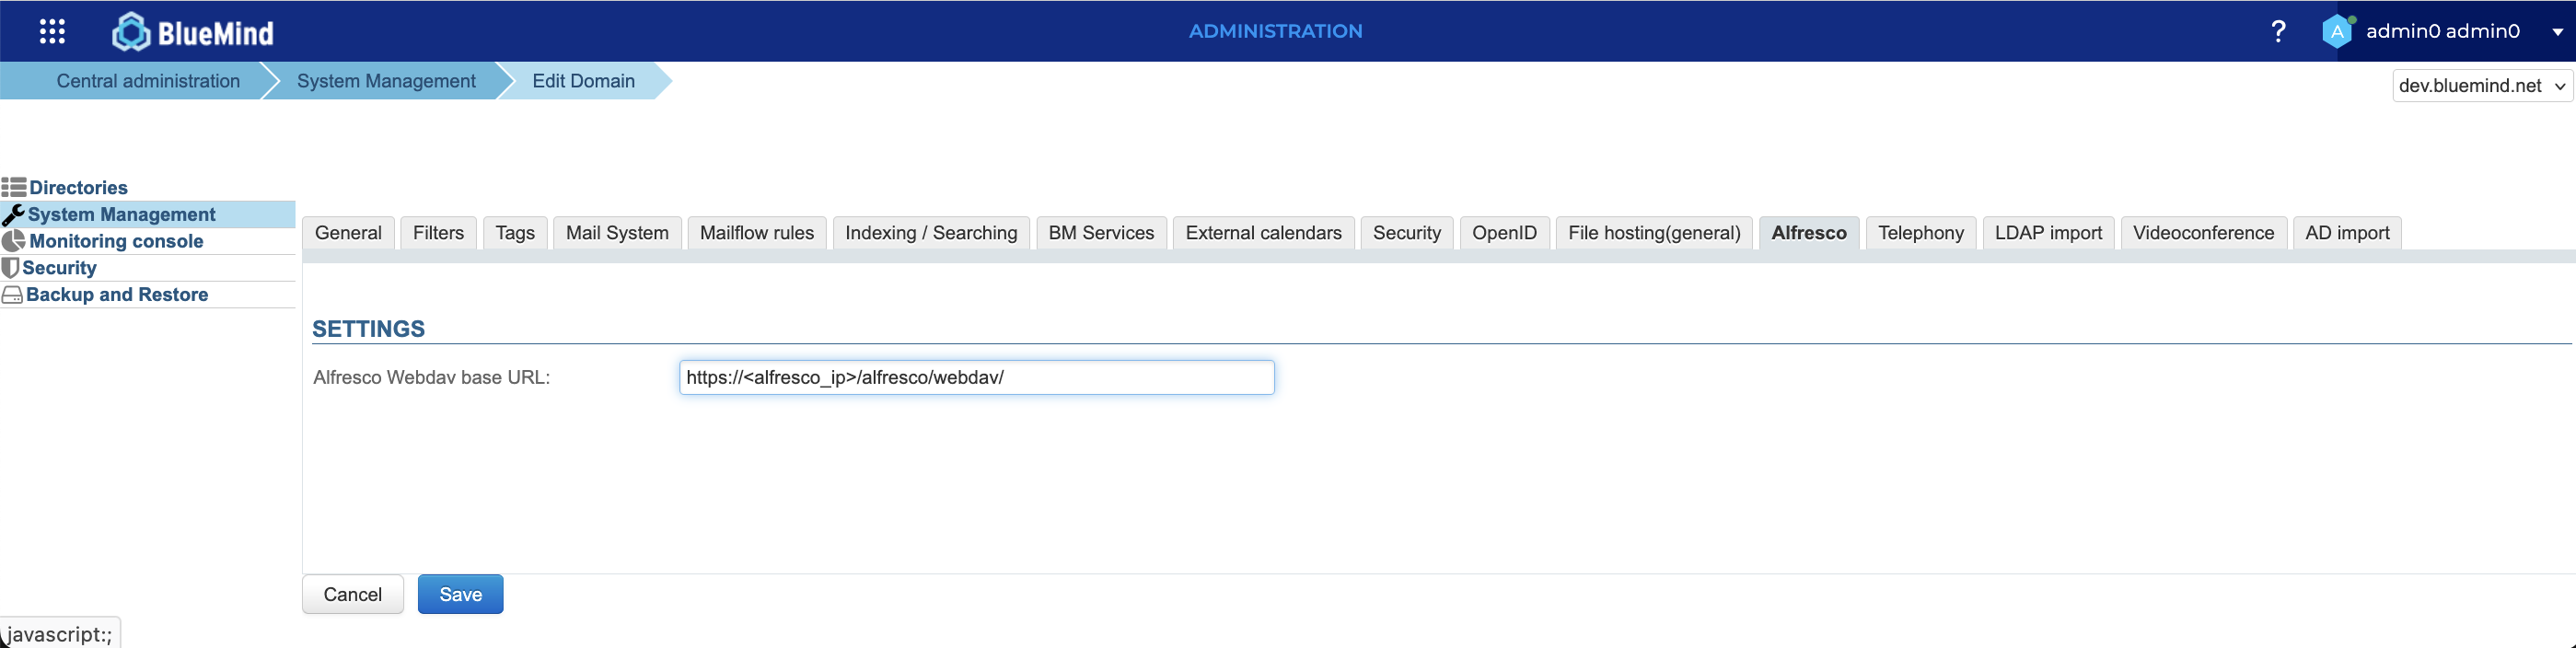Expand the admin0 user menu arrow

(2557, 32)
